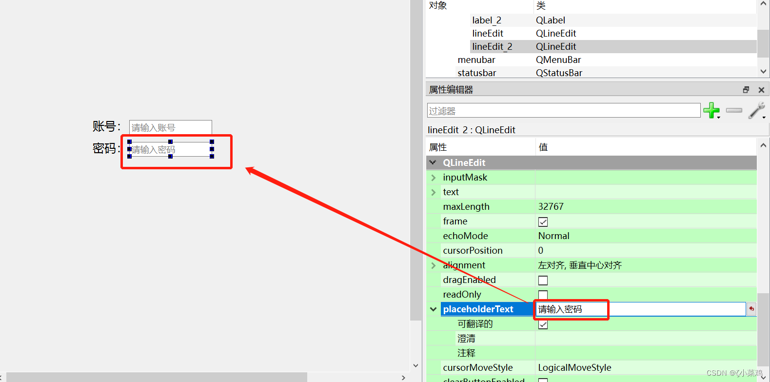Screen dimensions: 770x382
Task: Click the 类 column header
Action: (541, 5)
